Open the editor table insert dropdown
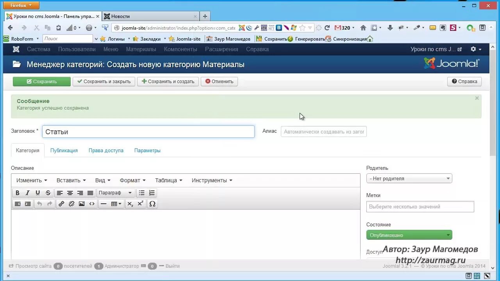This screenshot has height=281, width=500. (x=116, y=204)
